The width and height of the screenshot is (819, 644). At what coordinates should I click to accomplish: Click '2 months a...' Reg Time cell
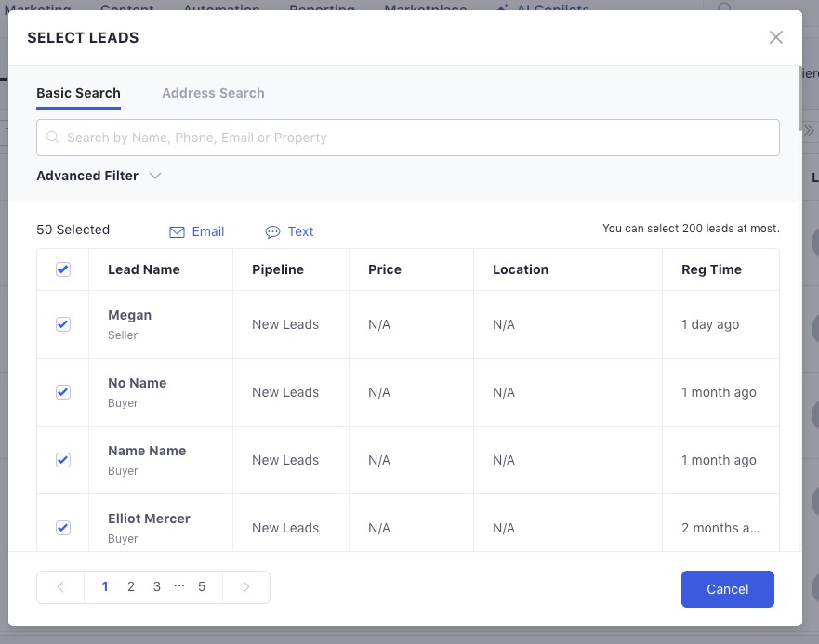point(720,528)
